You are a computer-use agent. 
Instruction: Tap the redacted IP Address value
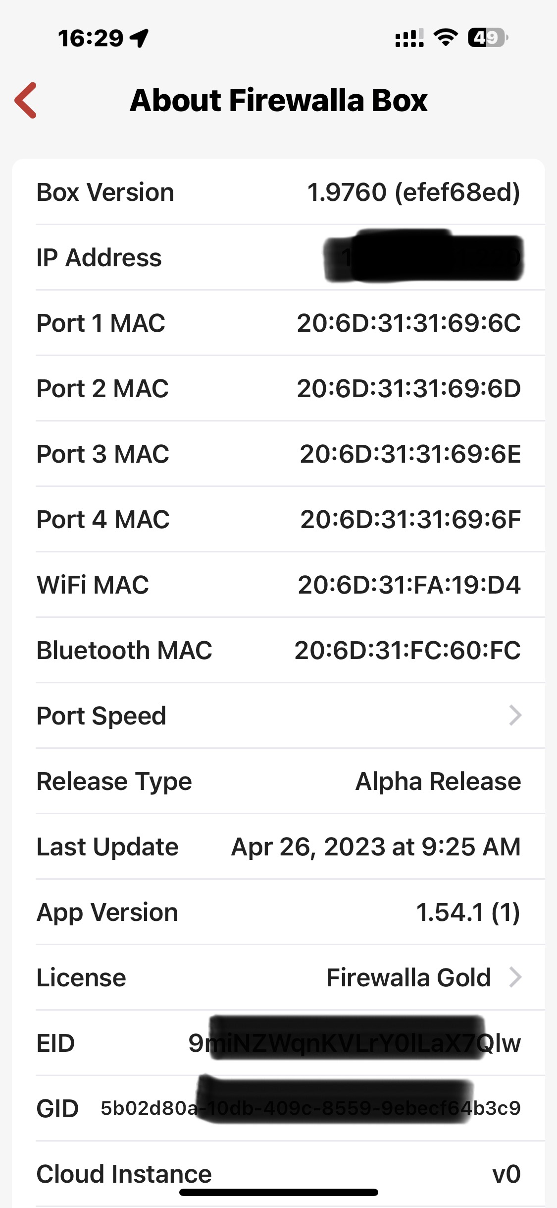423,258
